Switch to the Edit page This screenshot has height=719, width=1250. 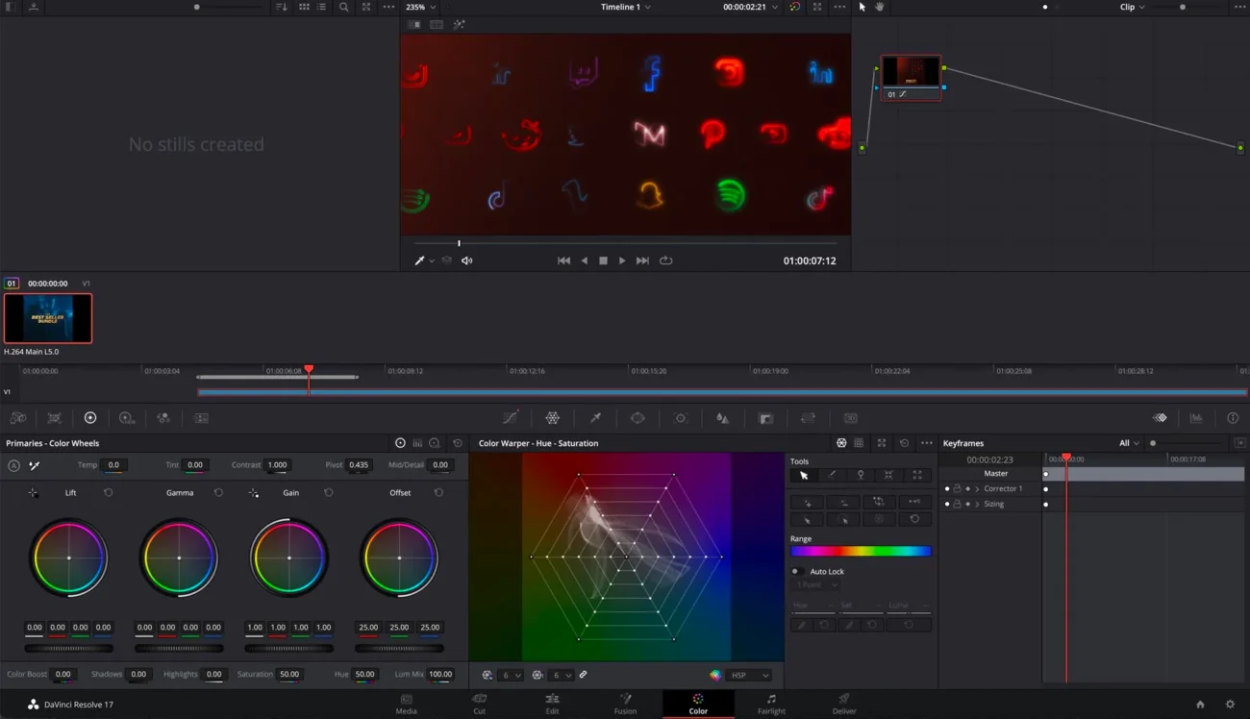click(x=552, y=704)
